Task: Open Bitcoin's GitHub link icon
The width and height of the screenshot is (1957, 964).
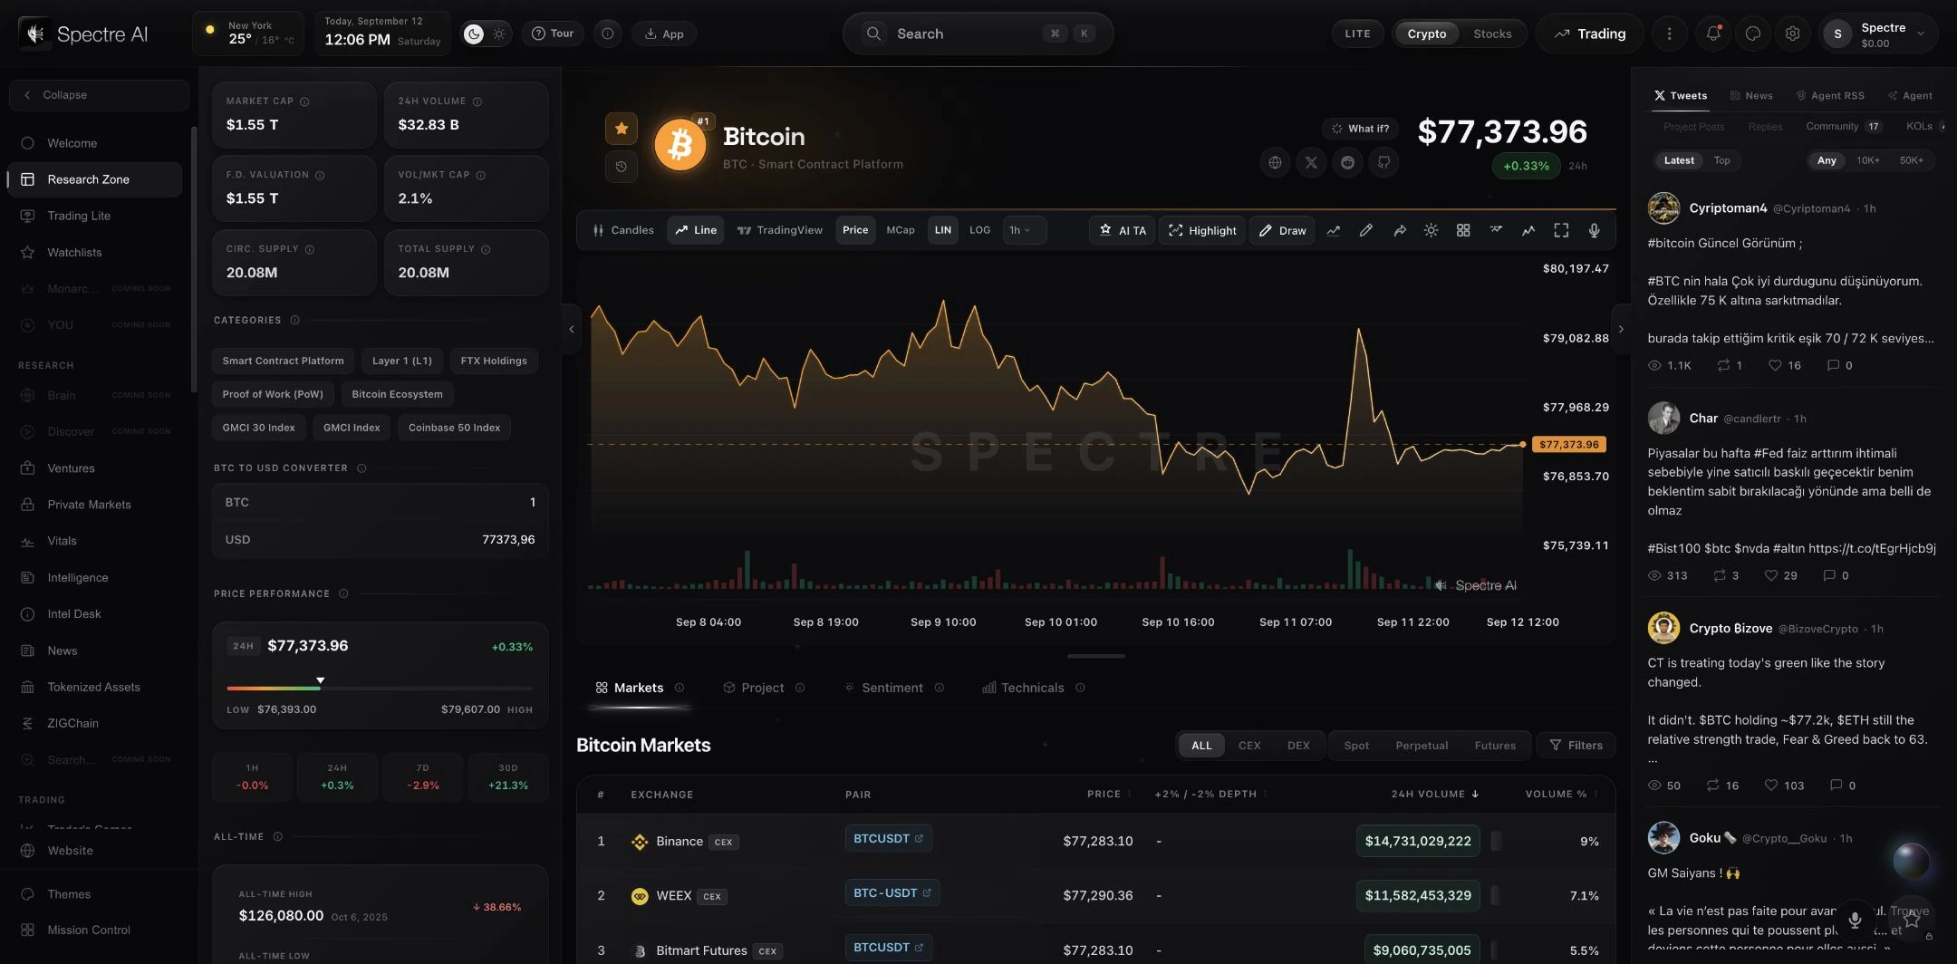Action: point(1383,162)
